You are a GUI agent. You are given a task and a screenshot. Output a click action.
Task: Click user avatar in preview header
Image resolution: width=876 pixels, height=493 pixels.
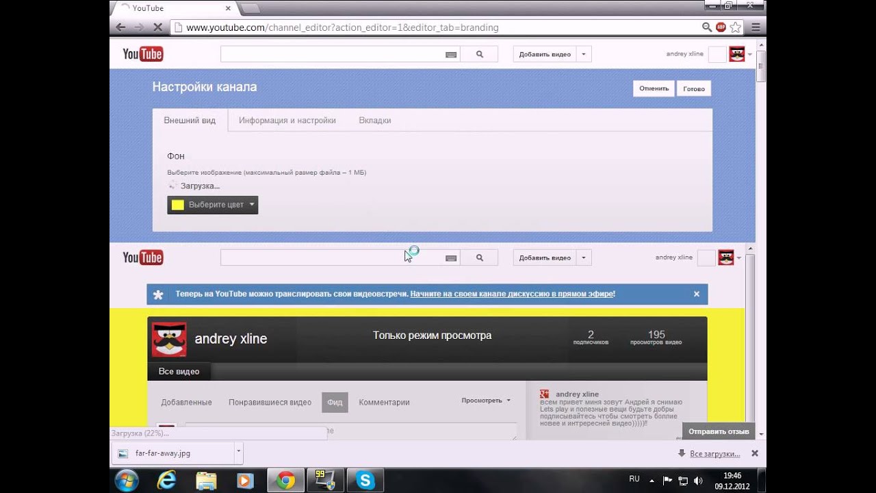tap(725, 257)
